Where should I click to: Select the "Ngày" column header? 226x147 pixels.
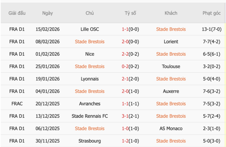tap(48, 13)
